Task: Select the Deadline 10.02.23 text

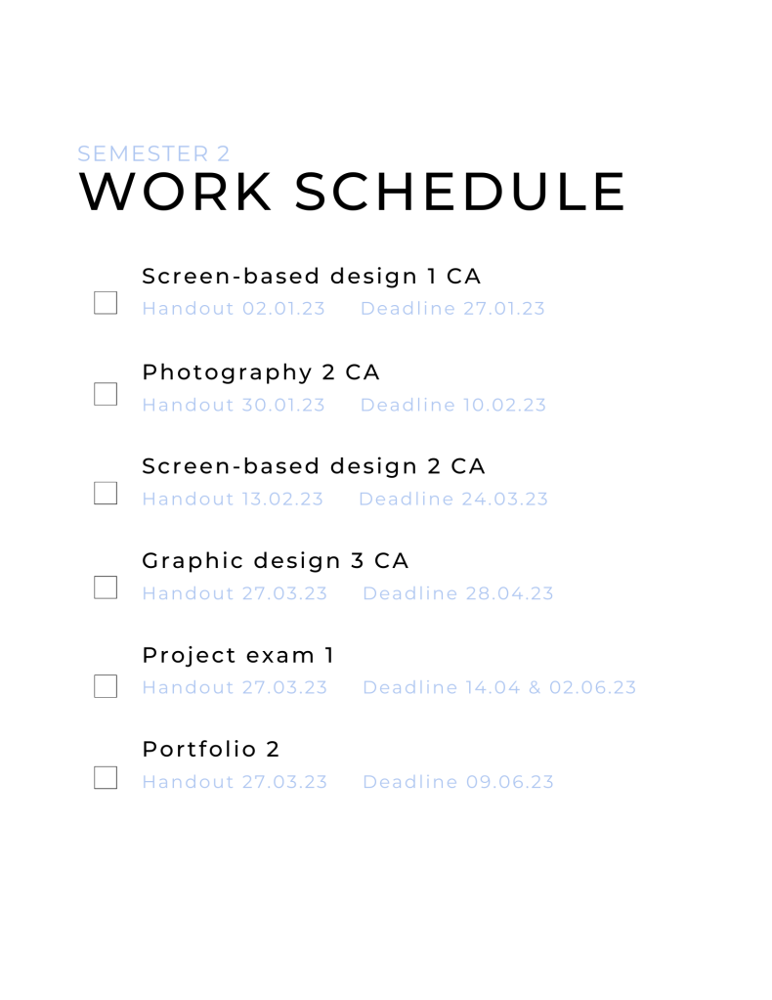Action: [x=453, y=405]
